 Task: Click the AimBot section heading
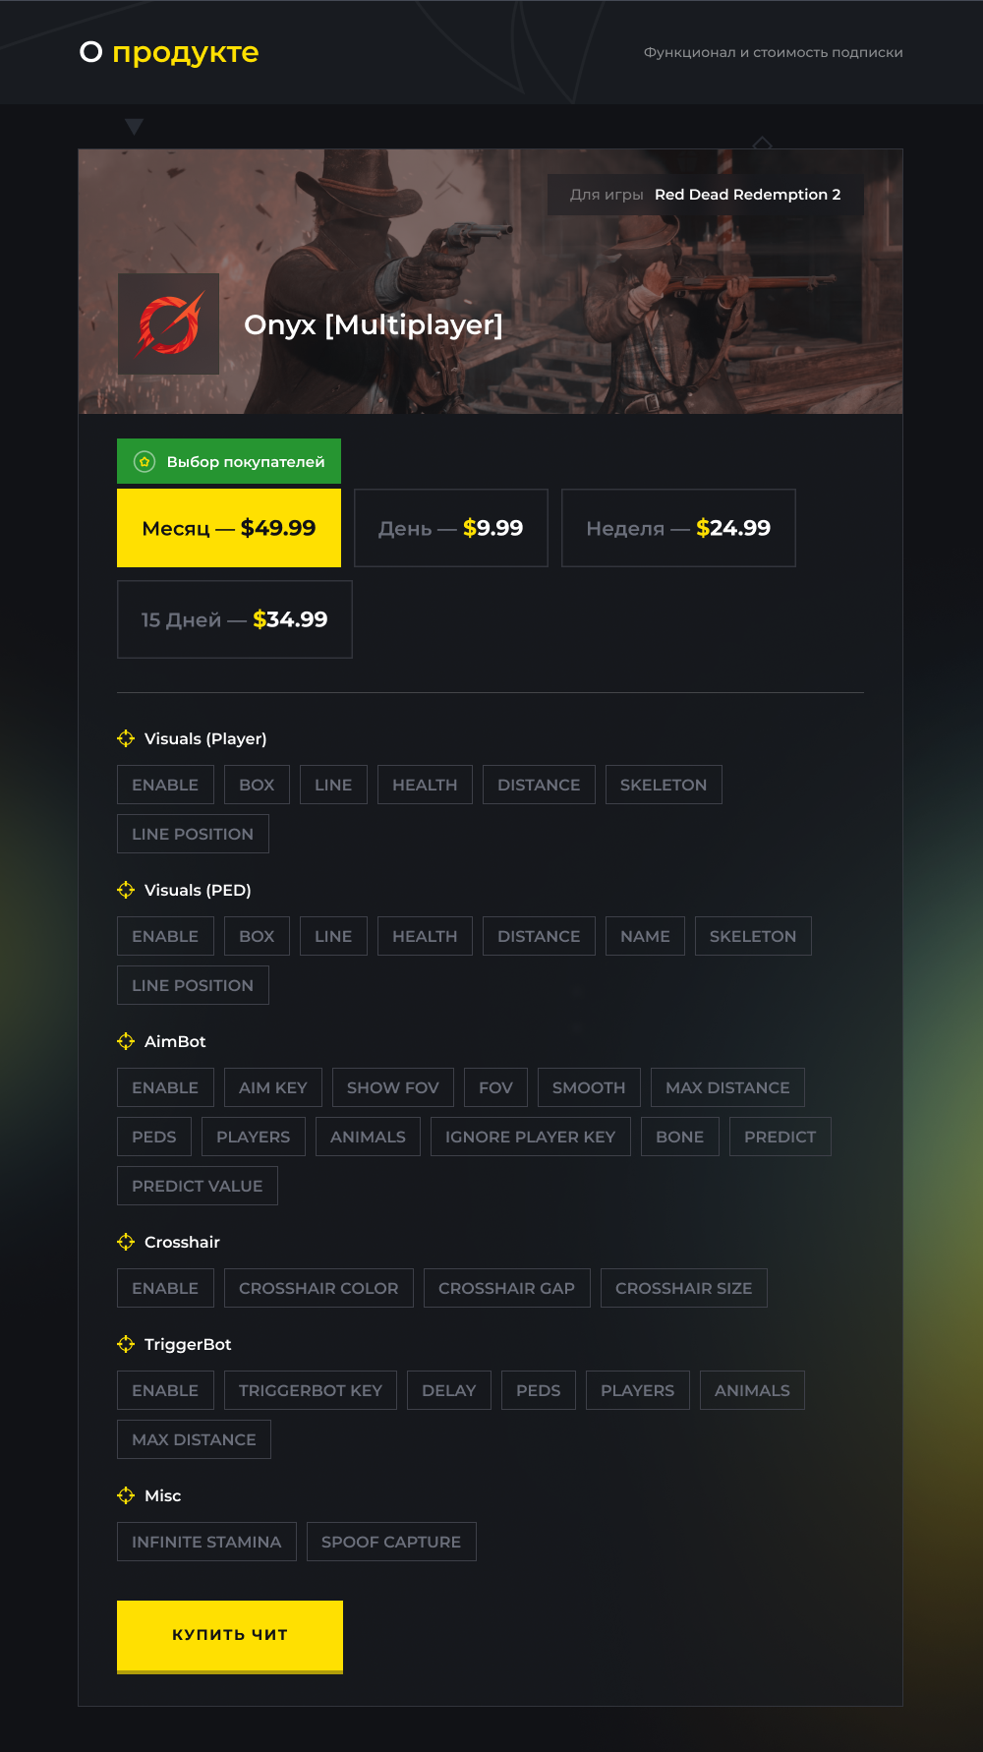coord(175,1041)
